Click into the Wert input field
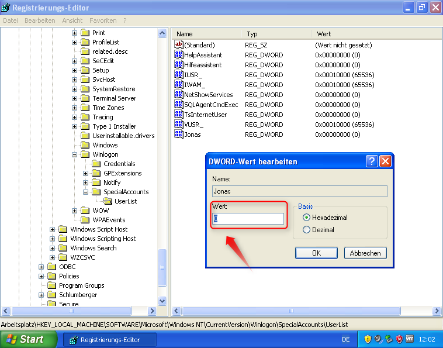Viewport: 443px width, 348px height. [x=248, y=219]
